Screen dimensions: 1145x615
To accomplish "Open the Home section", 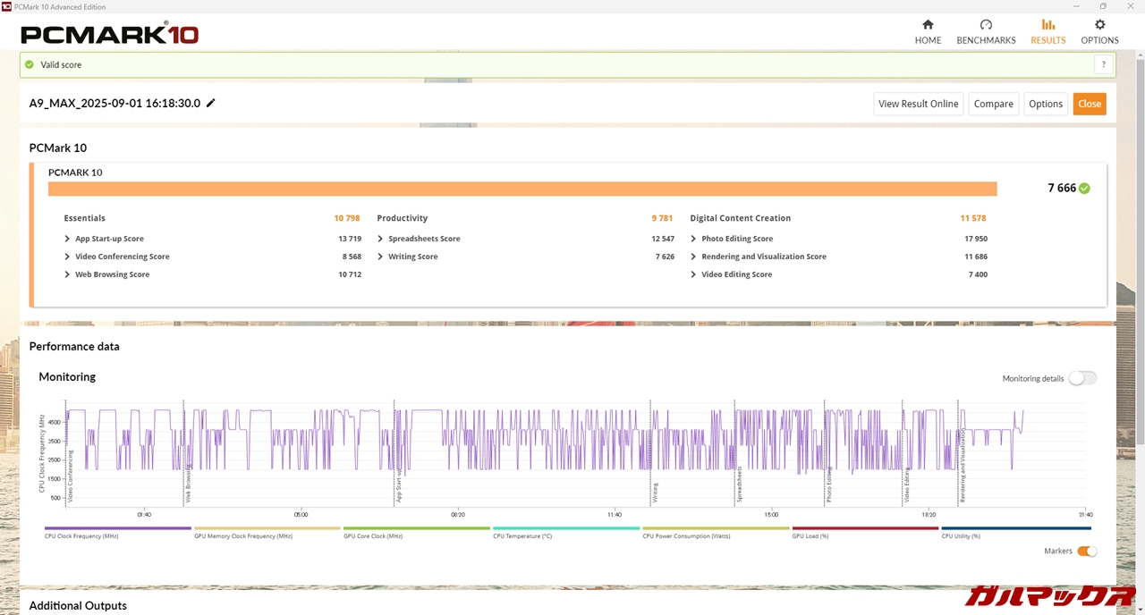I will 928,32.
